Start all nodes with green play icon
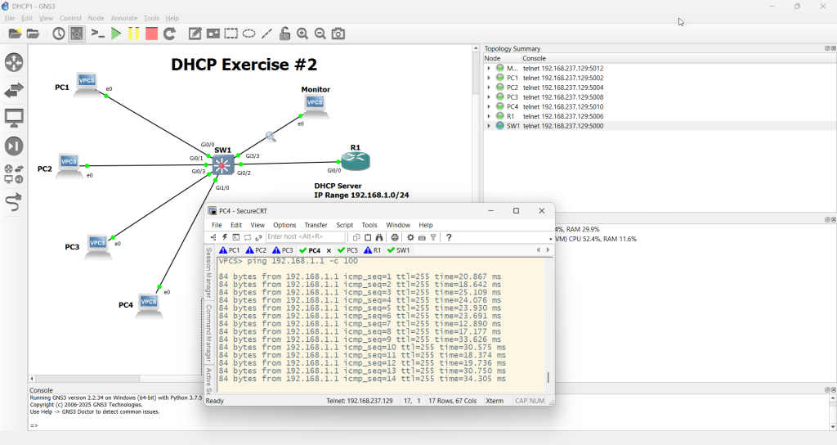This screenshot has height=445, width=837. point(116,34)
